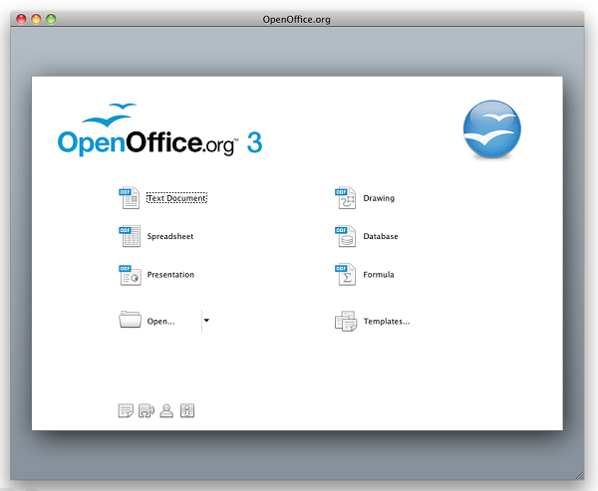Click the yellow minimize window button
The width and height of the screenshot is (598, 491).
[36, 19]
